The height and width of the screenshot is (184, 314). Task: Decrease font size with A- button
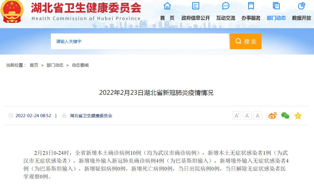coord(247,116)
